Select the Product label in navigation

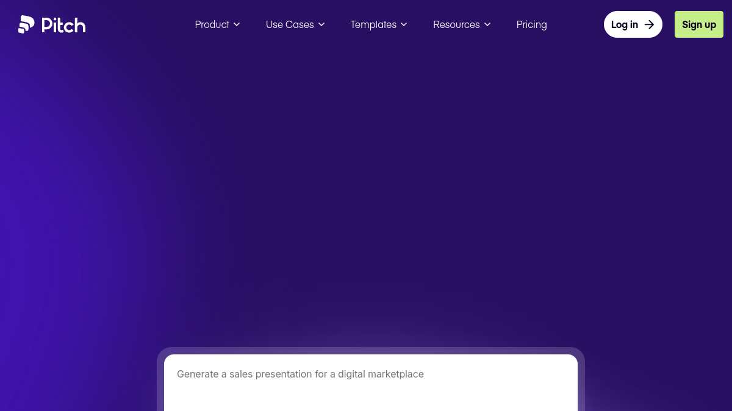click(212, 24)
